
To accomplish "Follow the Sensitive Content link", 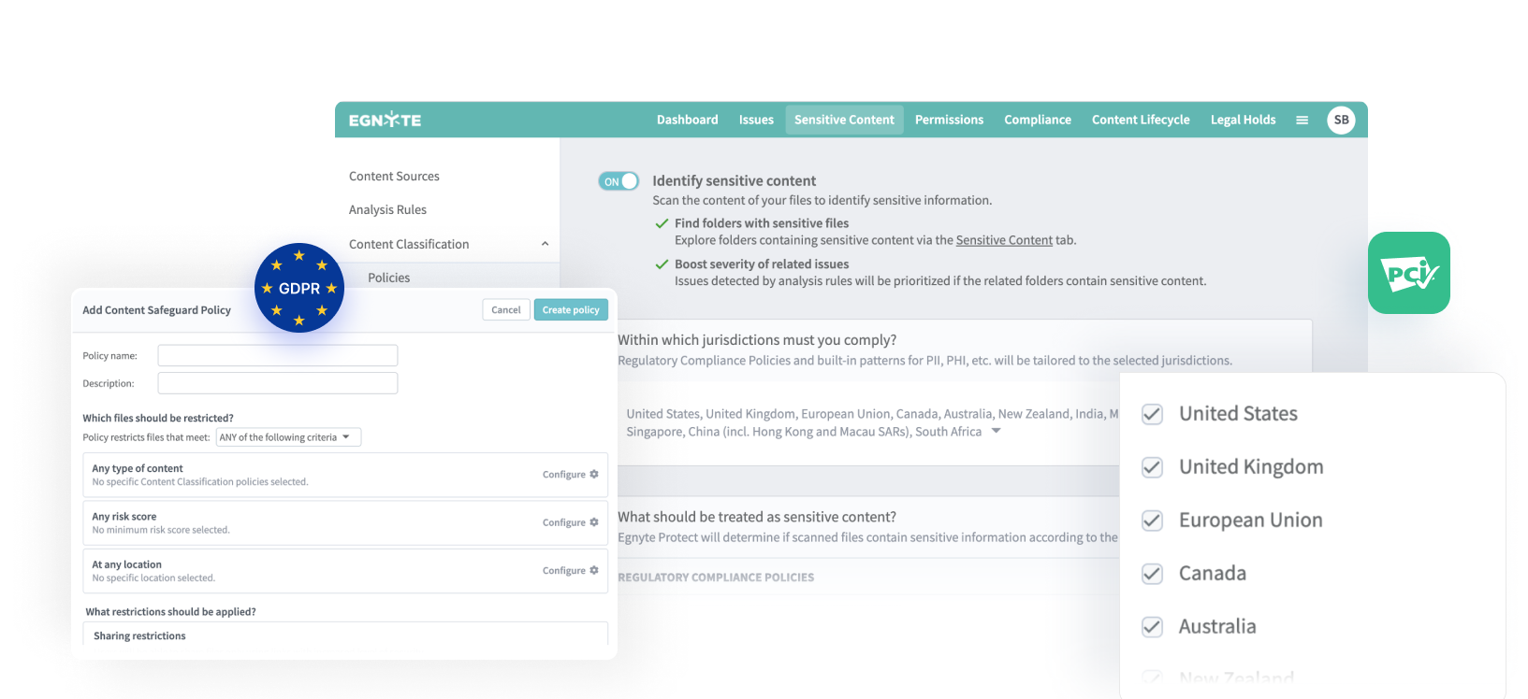I will 1004,240.
